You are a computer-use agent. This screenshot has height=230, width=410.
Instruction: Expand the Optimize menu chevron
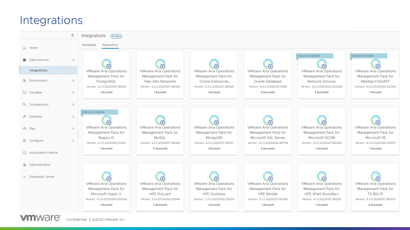(73, 117)
